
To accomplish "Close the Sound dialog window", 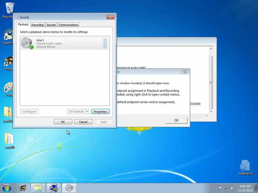I will (x=110, y=17).
